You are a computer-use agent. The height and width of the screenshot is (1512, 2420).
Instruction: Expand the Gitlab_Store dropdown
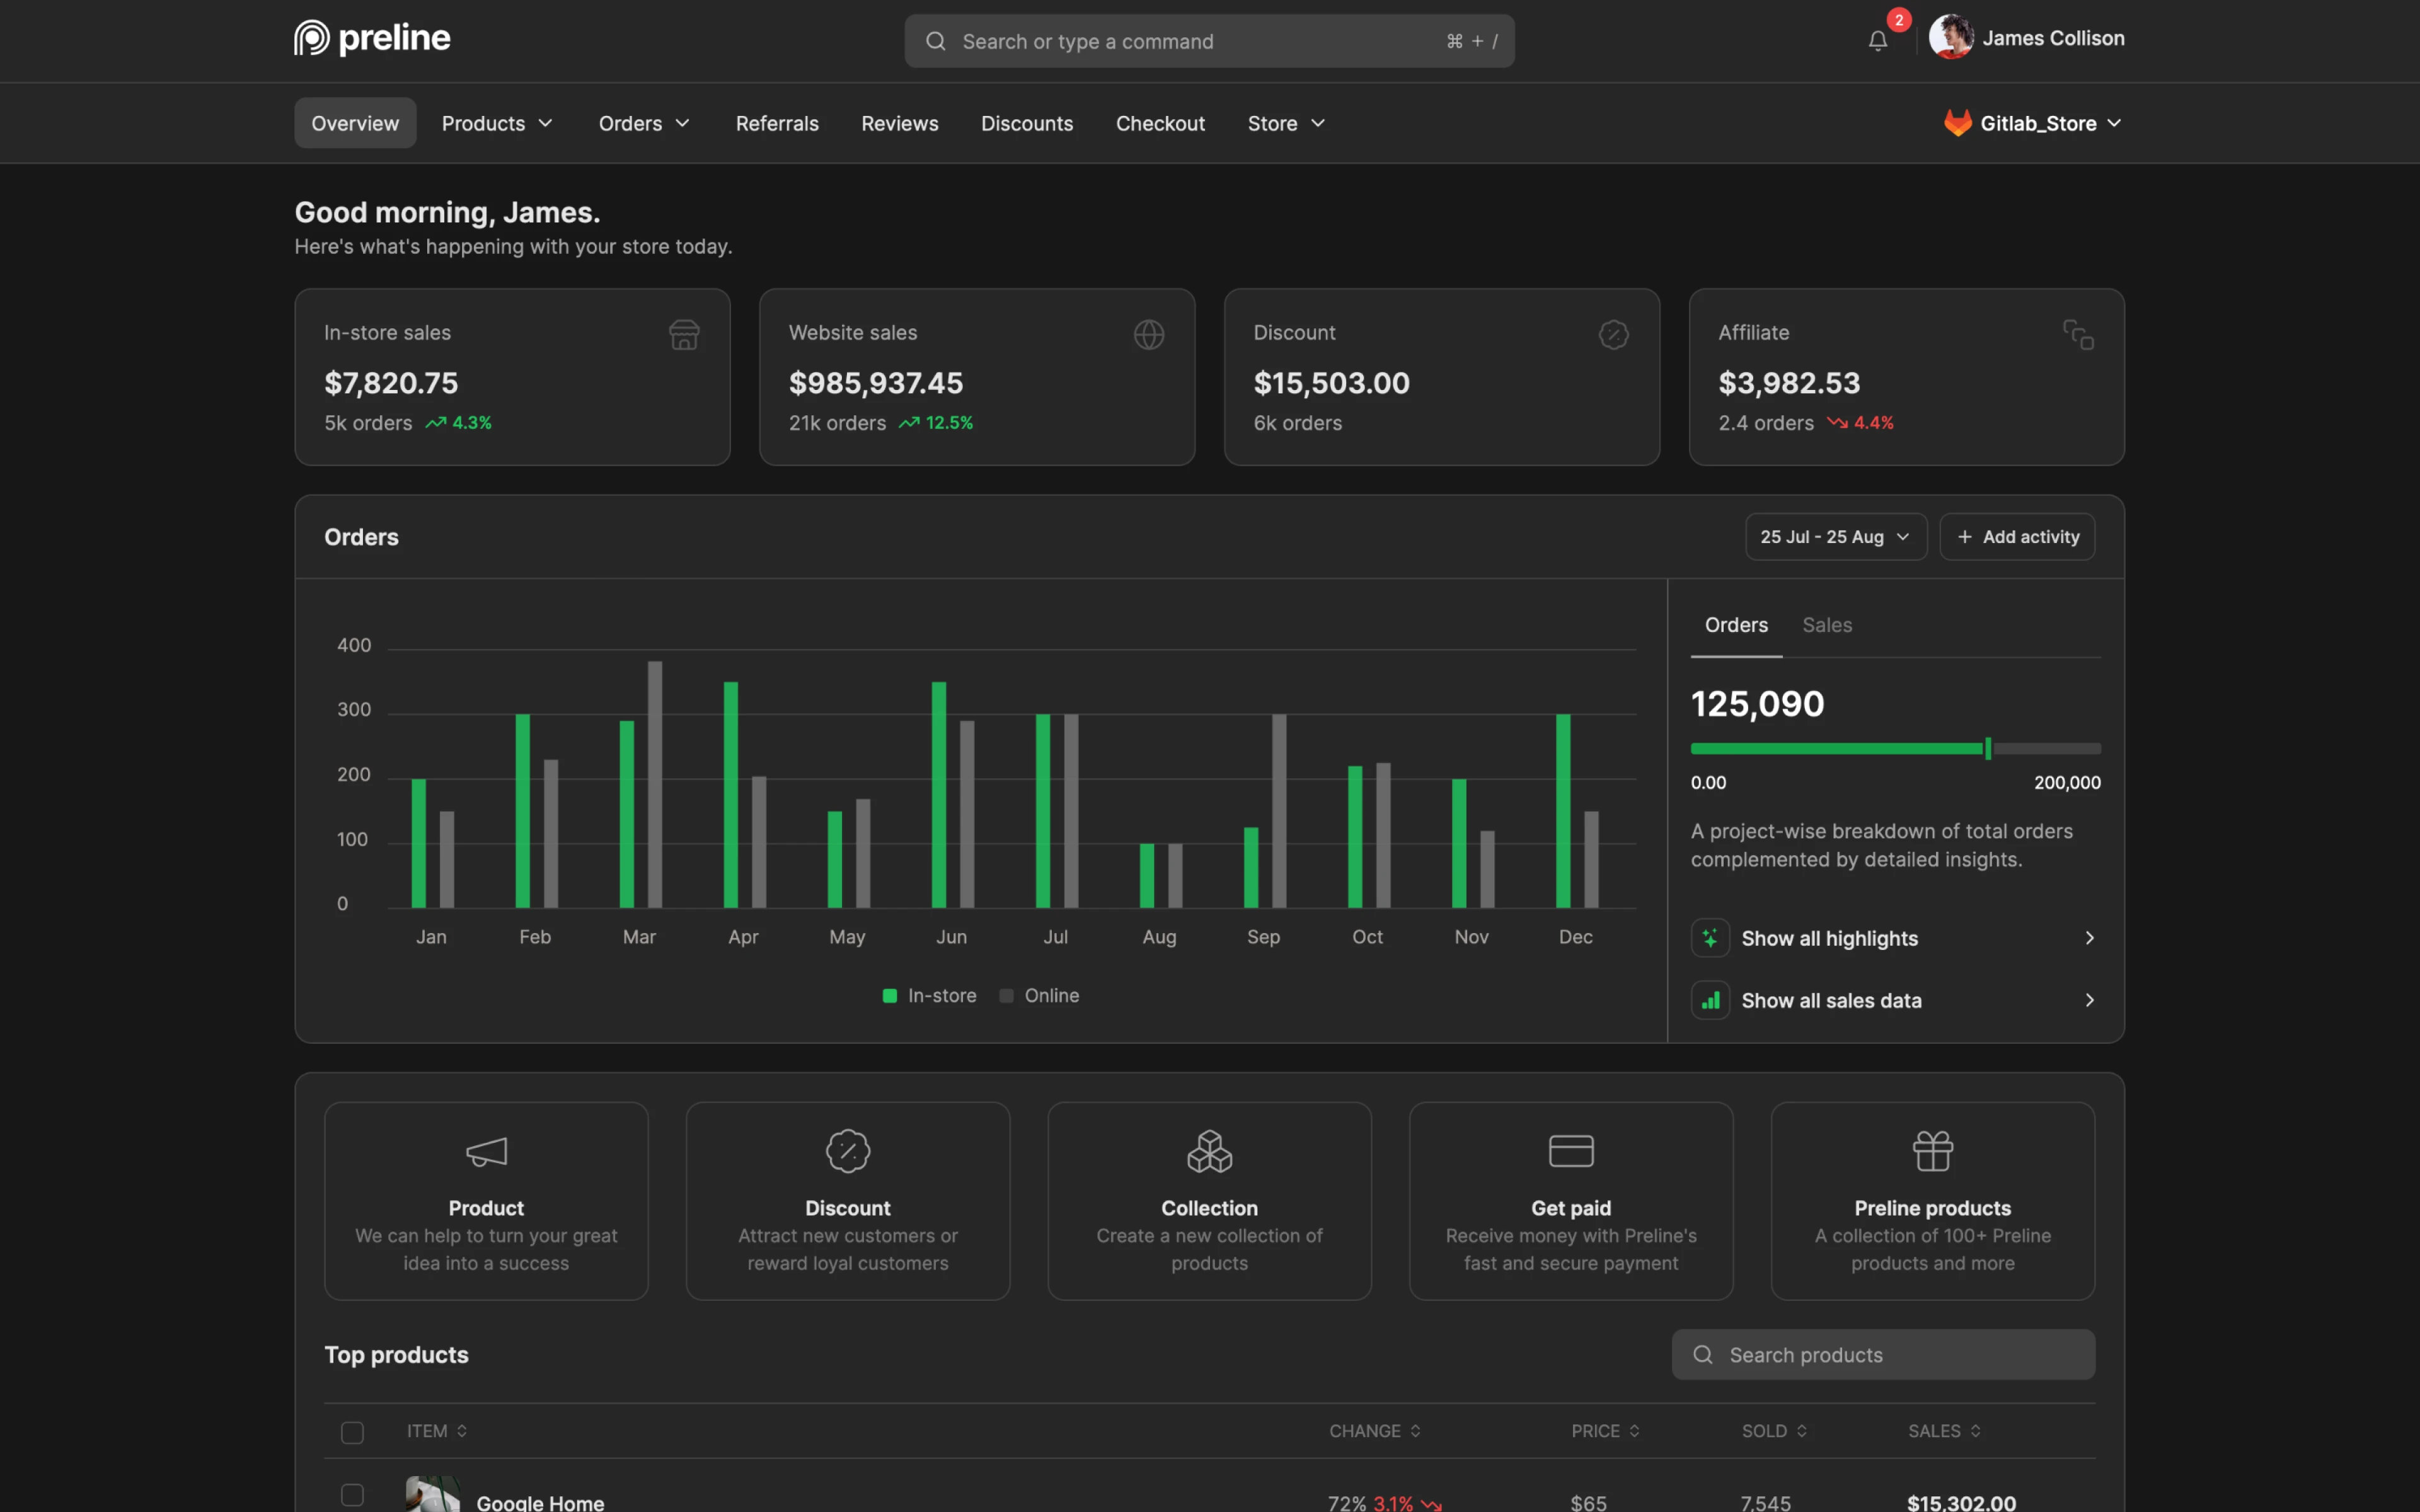[x=2032, y=123]
